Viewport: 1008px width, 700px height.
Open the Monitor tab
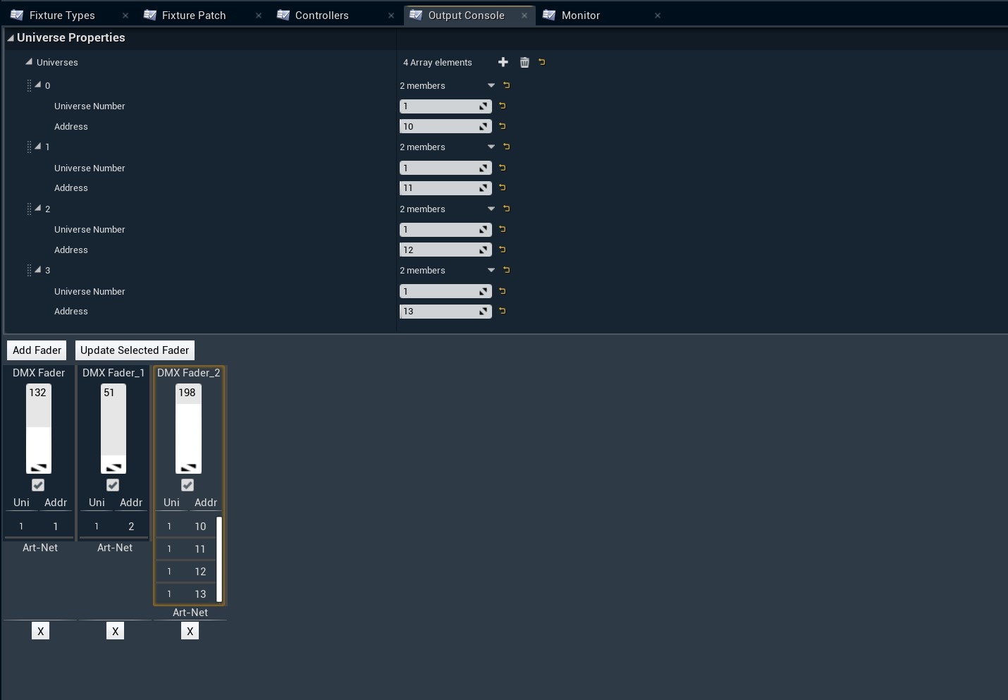pos(580,15)
